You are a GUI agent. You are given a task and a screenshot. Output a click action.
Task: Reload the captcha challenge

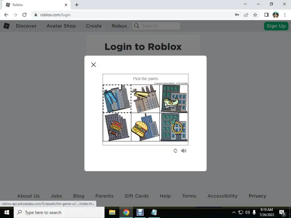tap(175, 151)
